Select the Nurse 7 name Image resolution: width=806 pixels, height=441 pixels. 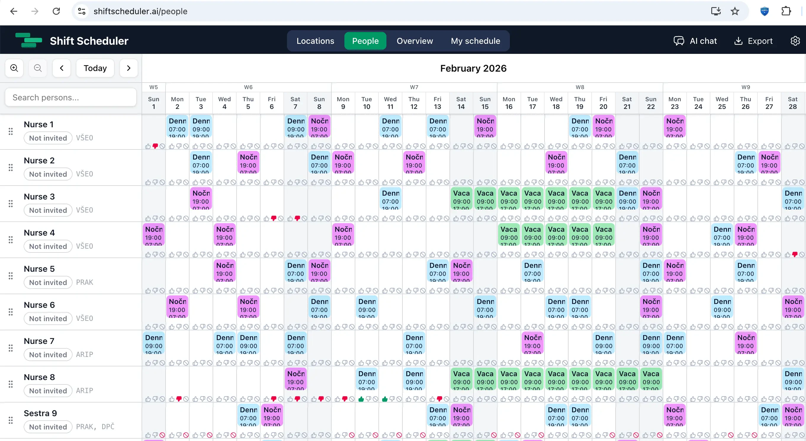[39, 341]
